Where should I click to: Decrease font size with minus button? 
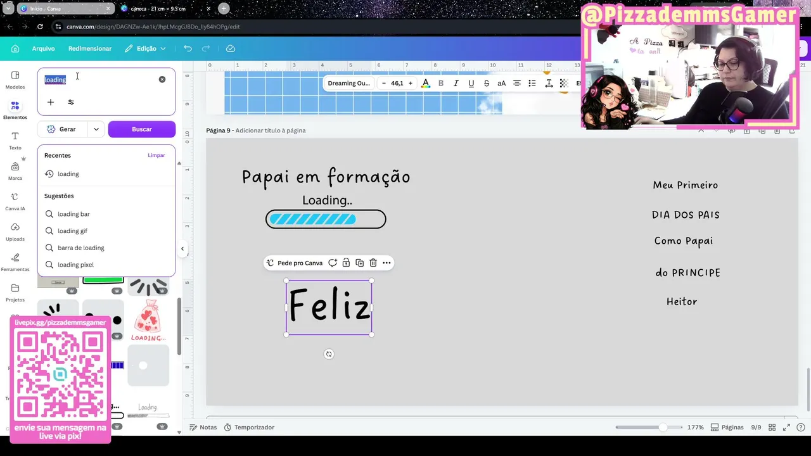coord(384,83)
